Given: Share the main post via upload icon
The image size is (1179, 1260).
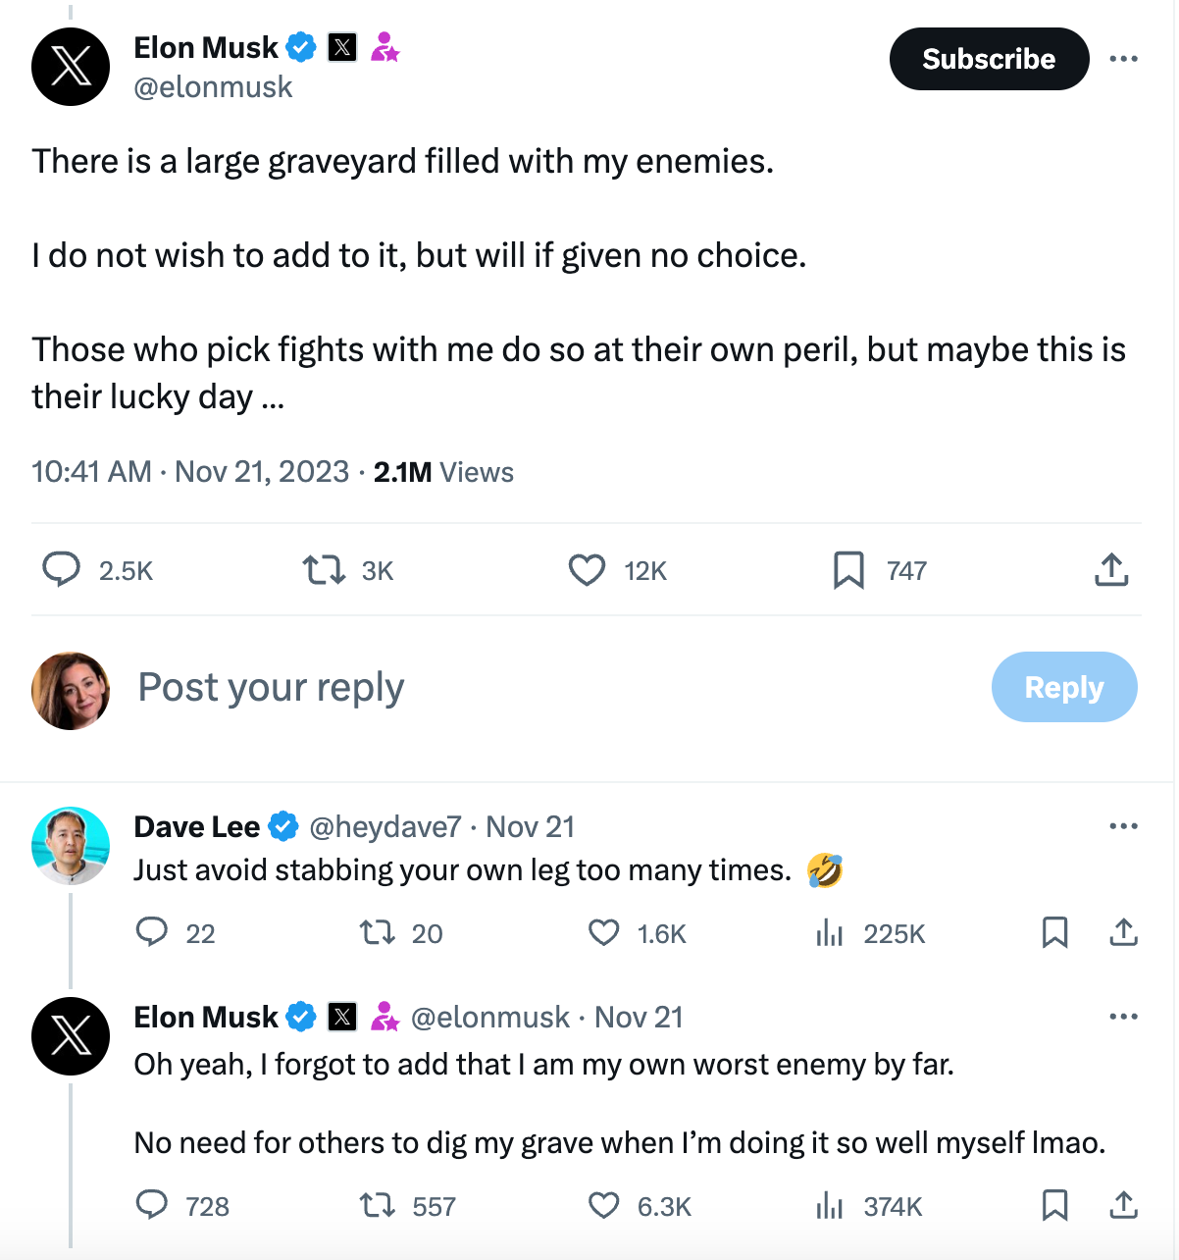Looking at the screenshot, I should tap(1111, 569).
